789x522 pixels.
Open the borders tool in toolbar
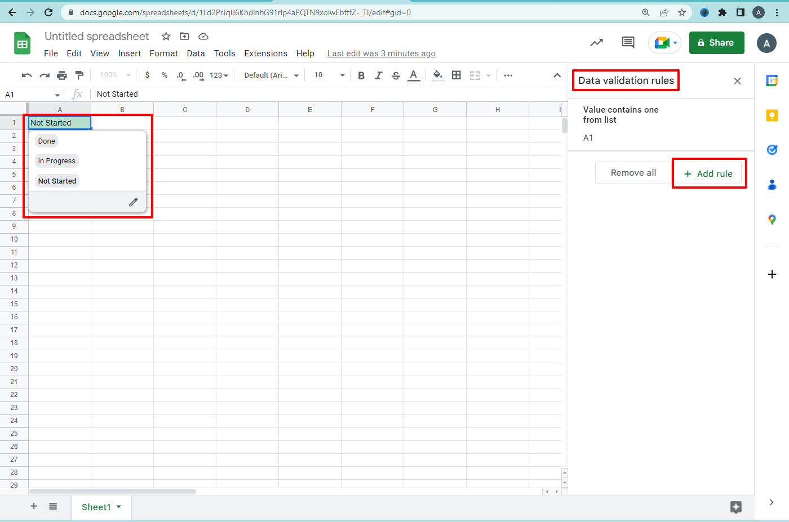tap(456, 75)
